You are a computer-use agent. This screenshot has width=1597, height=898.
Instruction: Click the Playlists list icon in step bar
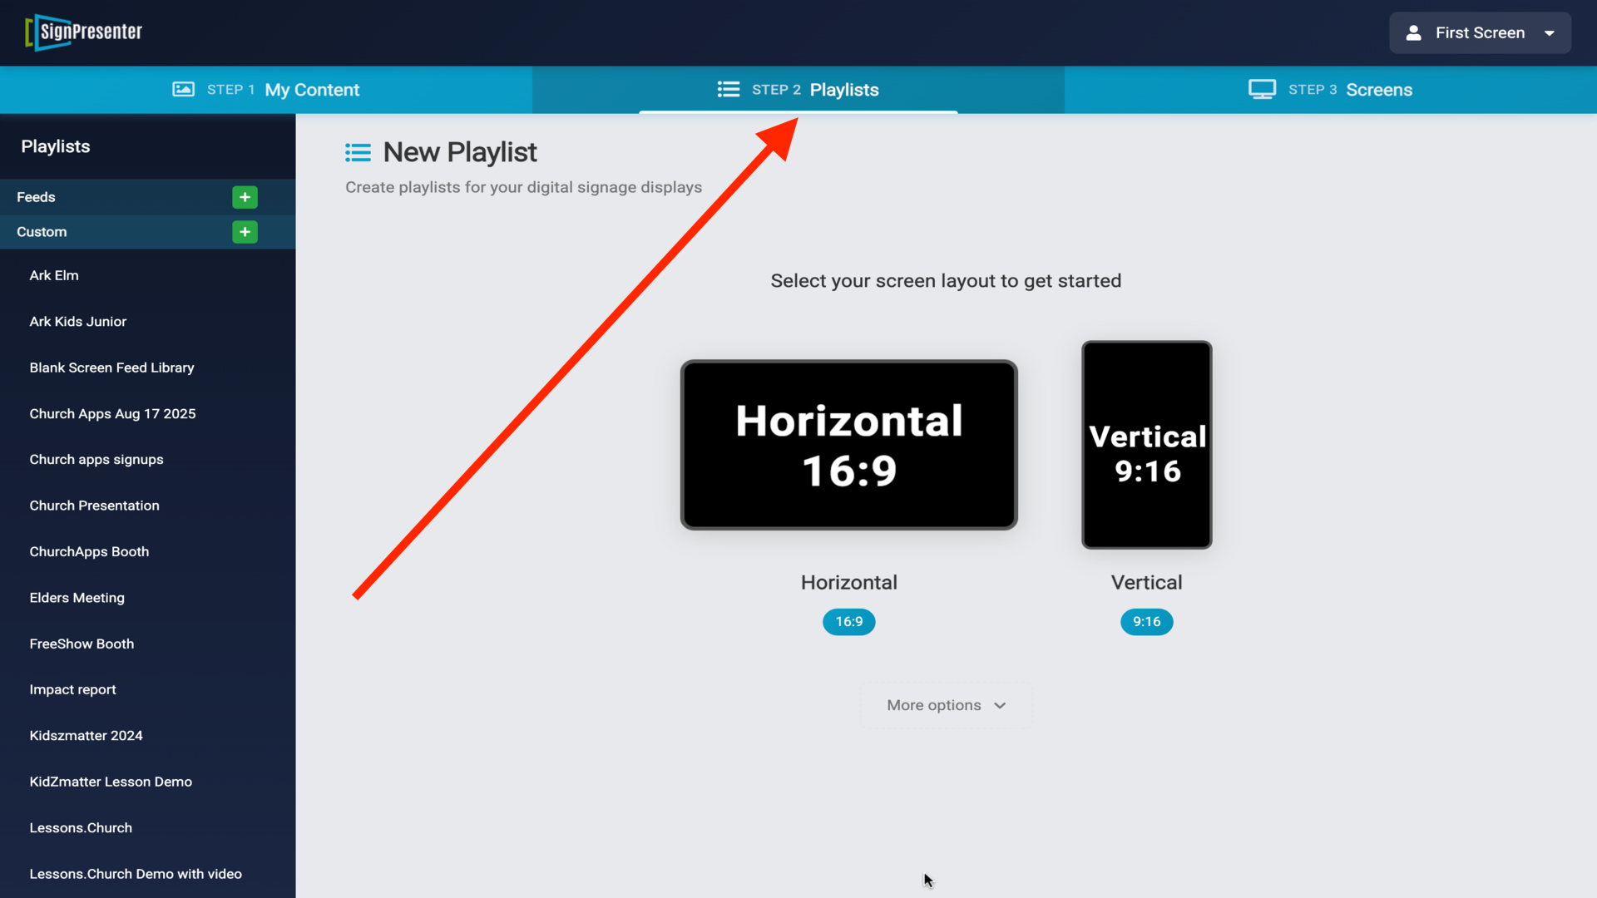(729, 89)
